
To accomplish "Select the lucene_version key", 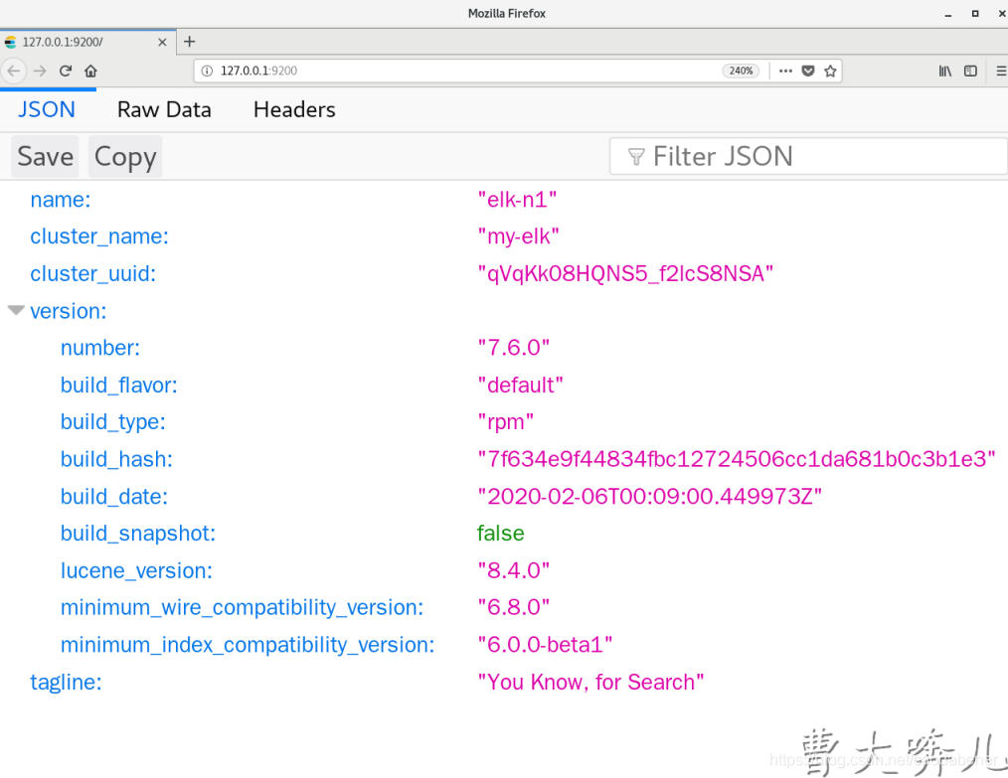I will click(x=136, y=570).
